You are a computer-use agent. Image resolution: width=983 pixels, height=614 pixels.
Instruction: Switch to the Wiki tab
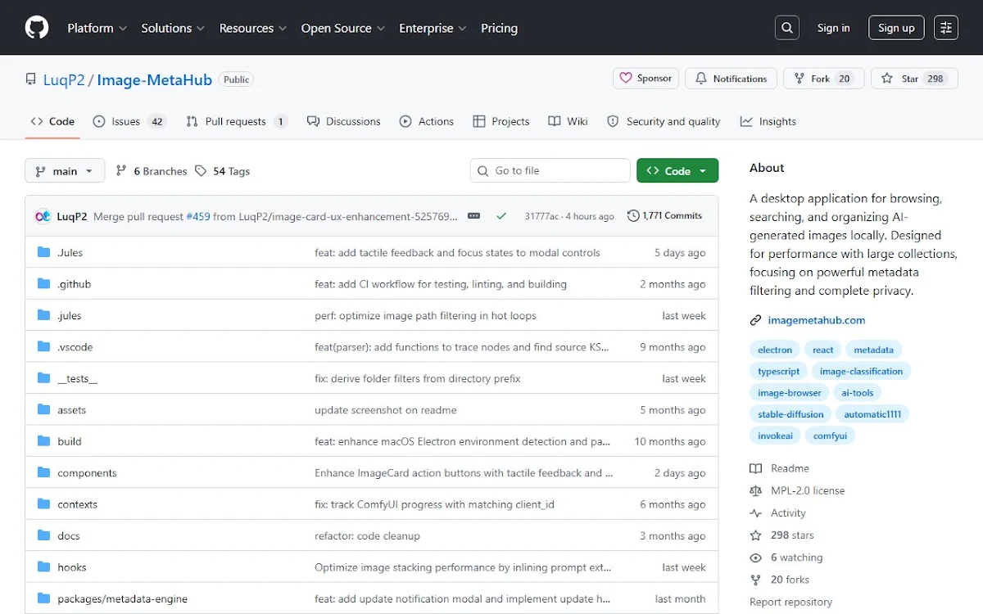click(569, 121)
